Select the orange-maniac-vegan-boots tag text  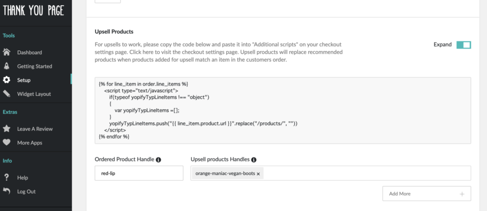(x=225, y=174)
